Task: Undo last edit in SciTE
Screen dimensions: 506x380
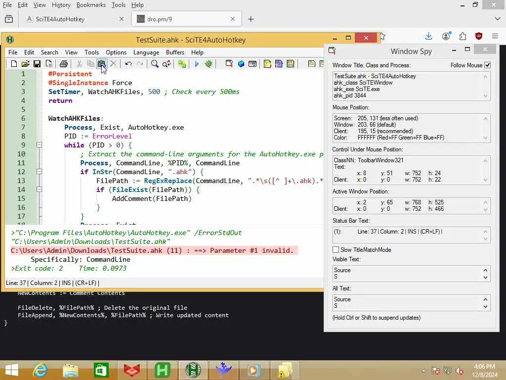Action: 128,64
